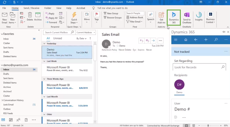Click the Search Current Mailbox box

coord(59,32)
